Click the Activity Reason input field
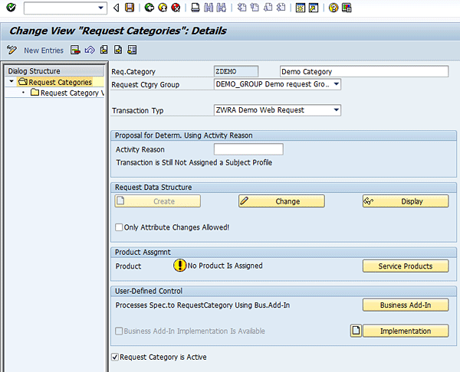The height and width of the screenshot is (372, 460). coord(248,149)
